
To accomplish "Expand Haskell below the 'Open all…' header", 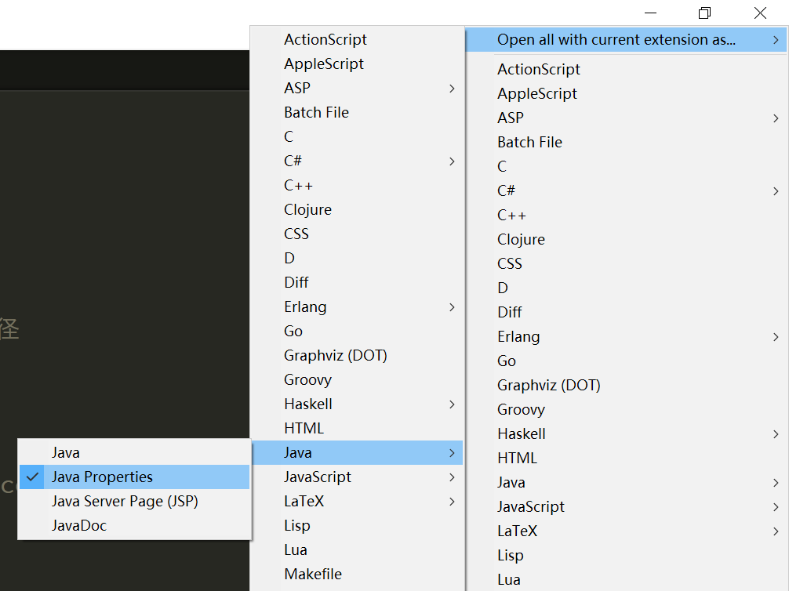I will pos(626,433).
